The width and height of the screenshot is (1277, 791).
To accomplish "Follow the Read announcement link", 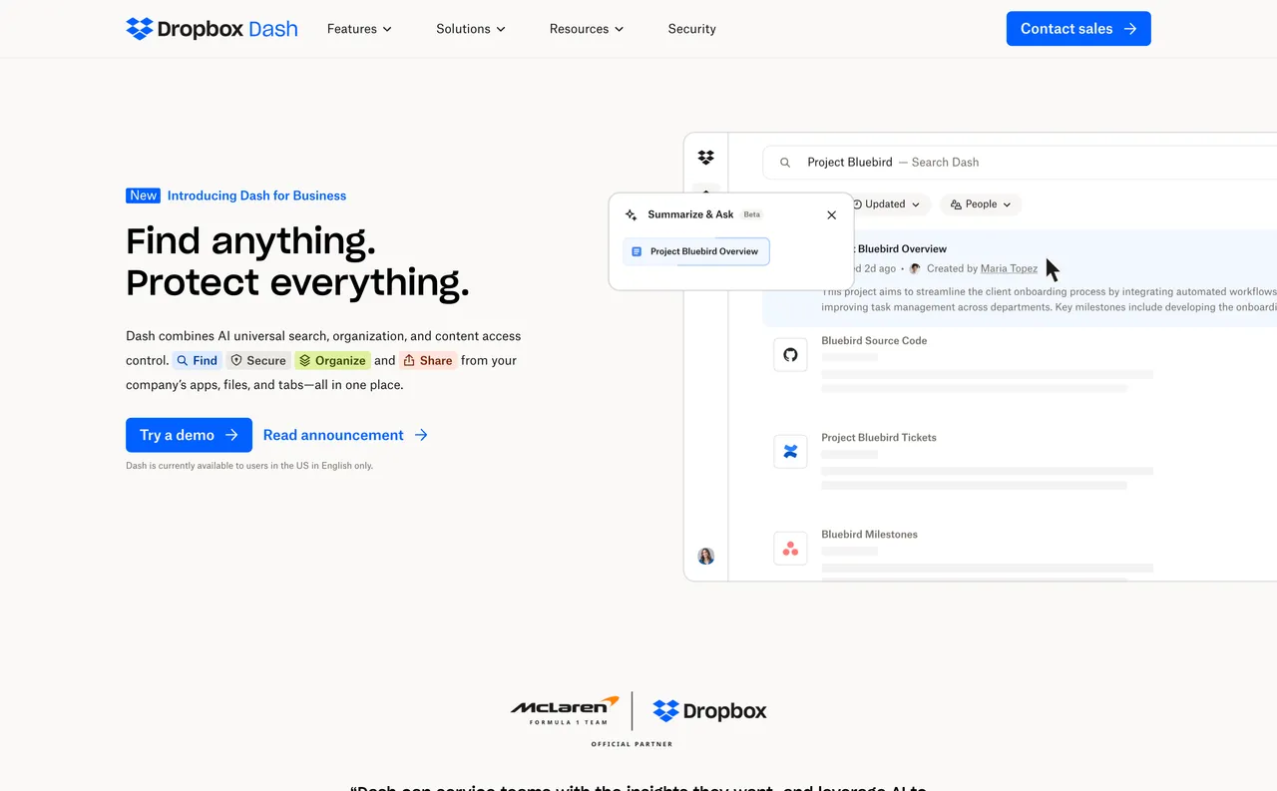I will 332,435.
